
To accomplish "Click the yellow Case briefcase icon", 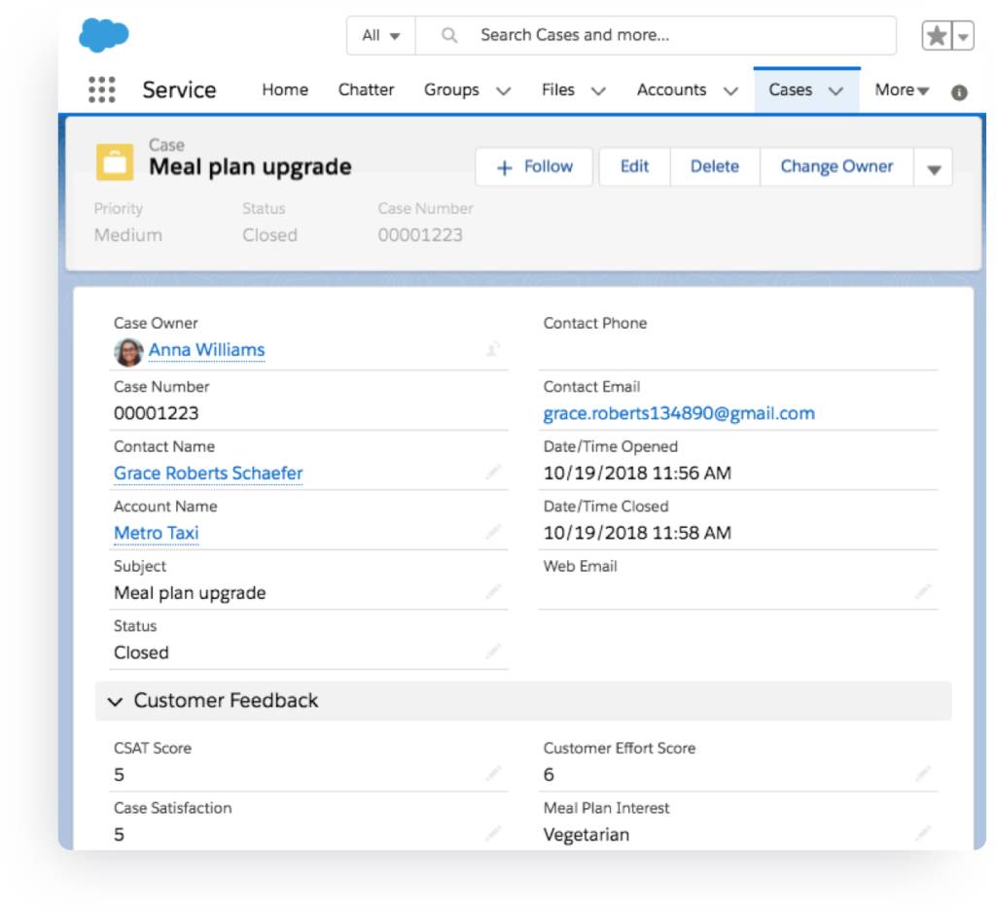I will pos(115,162).
